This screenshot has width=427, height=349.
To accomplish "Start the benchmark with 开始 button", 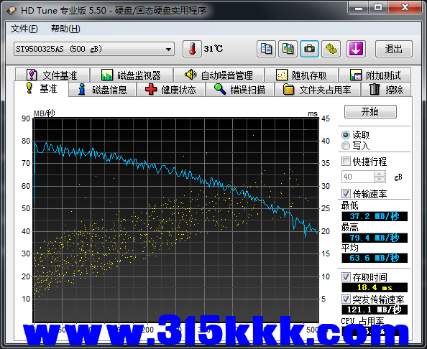I will 370,111.
